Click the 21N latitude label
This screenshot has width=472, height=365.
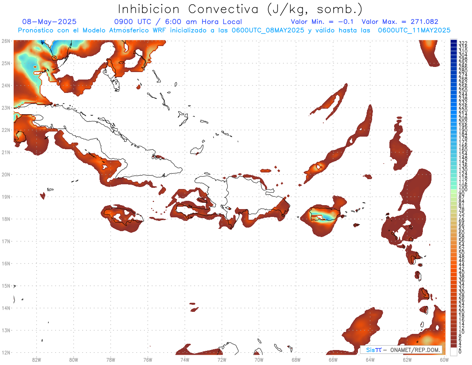click(x=6, y=152)
